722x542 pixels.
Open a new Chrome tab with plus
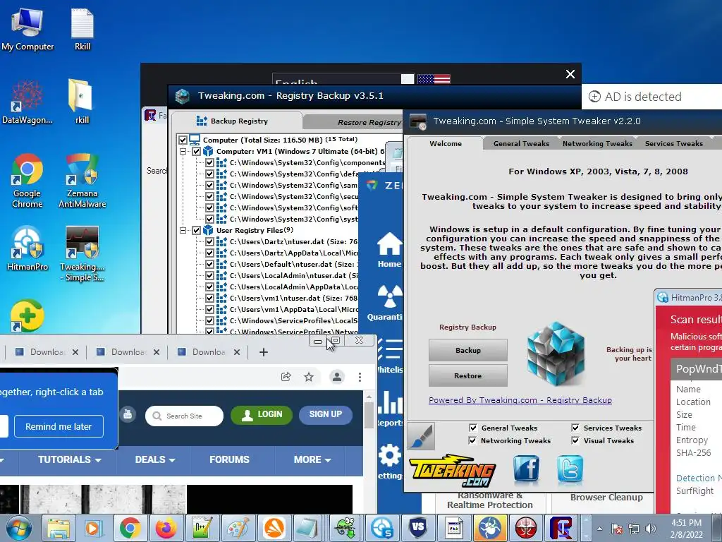pos(264,352)
